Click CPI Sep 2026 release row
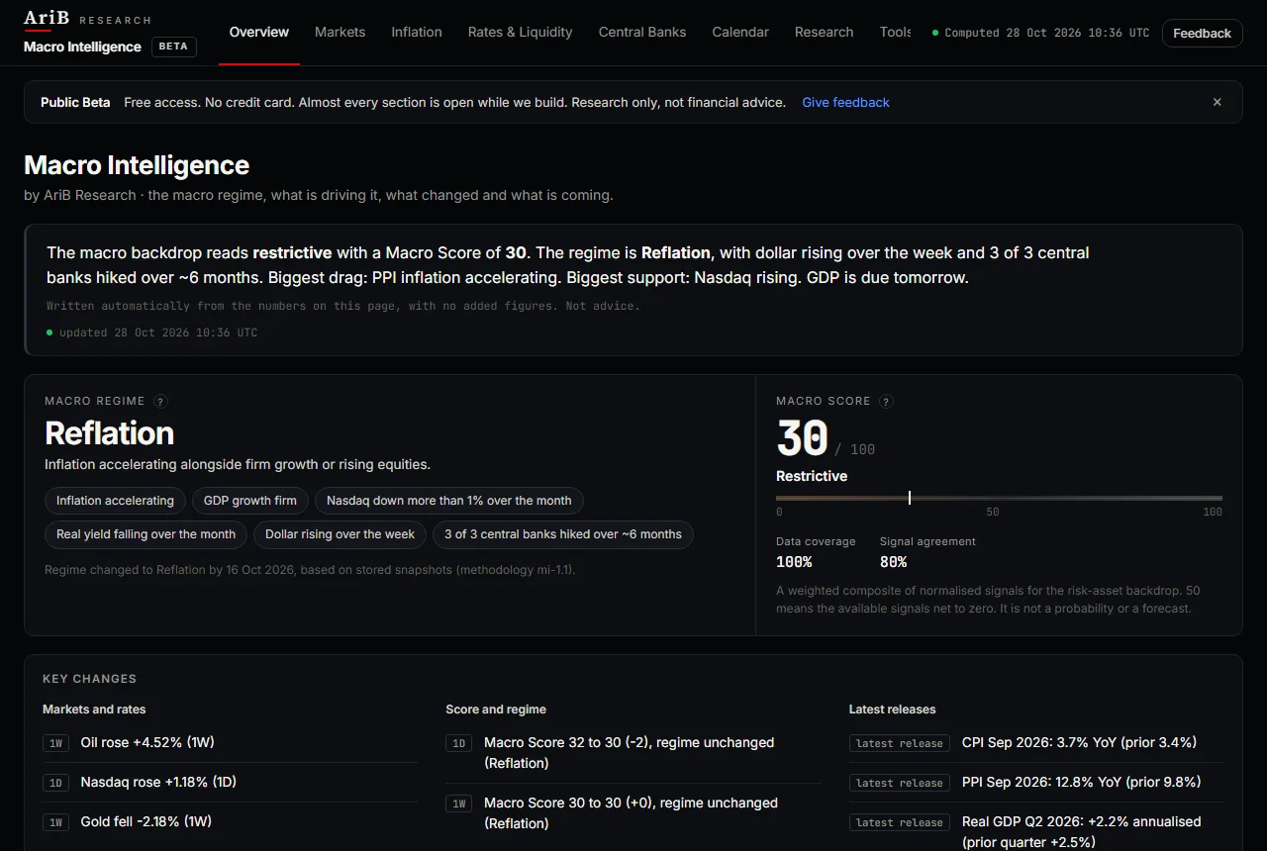The width and height of the screenshot is (1267, 851). pos(1036,742)
